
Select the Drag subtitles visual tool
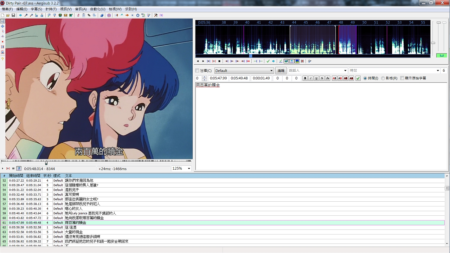(x=2, y=26)
